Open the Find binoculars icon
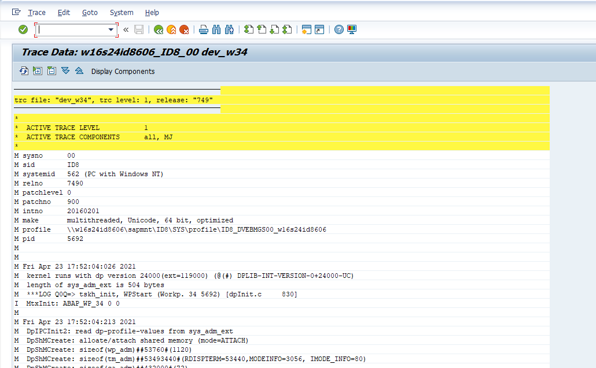Screen dimensions: 596x368 coord(216,29)
